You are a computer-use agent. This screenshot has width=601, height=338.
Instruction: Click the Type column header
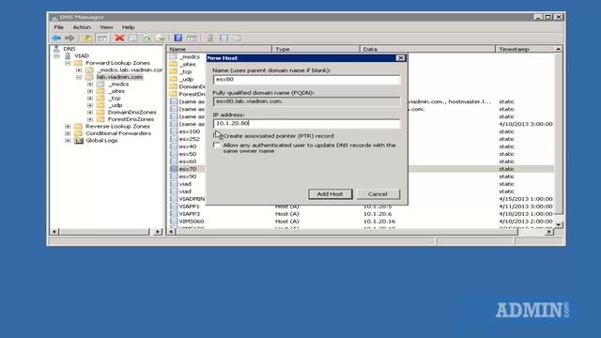(x=316, y=49)
